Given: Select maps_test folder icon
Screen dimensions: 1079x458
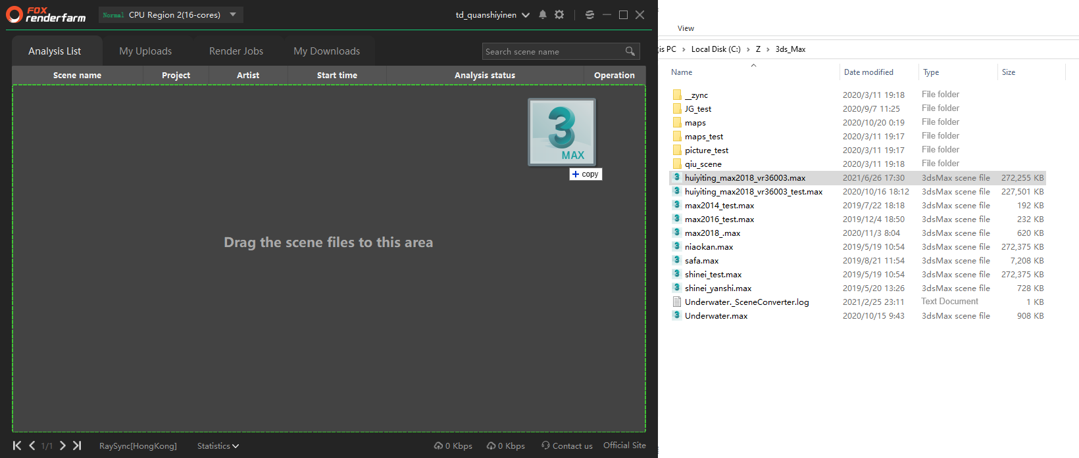Looking at the screenshot, I should click(x=677, y=136).
